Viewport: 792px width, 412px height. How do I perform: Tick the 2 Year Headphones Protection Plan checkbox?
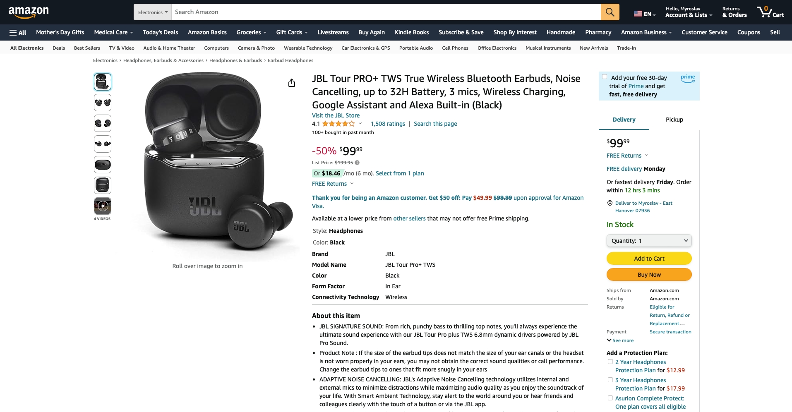(610, 362)
